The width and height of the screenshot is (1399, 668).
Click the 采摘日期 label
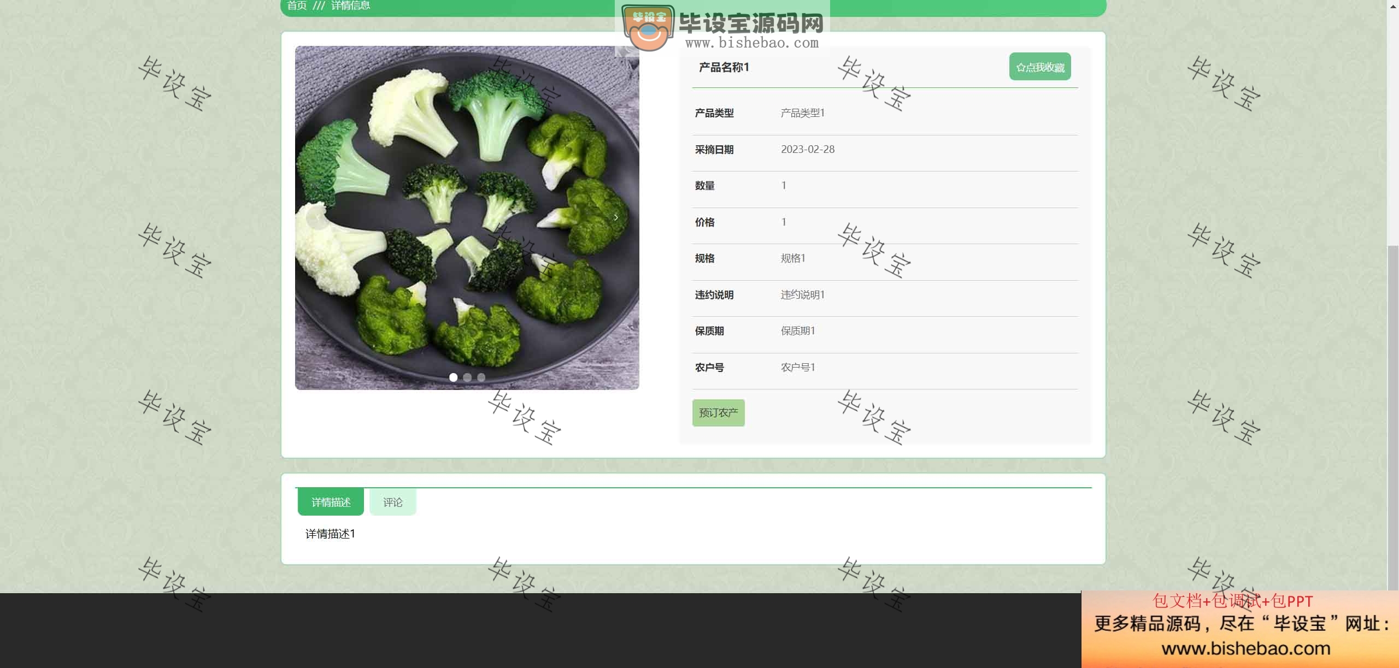pos(714,150)
